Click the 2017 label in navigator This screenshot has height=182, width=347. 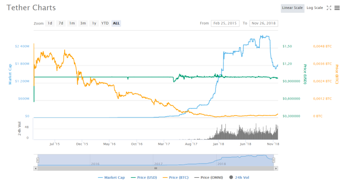(158, 164)
